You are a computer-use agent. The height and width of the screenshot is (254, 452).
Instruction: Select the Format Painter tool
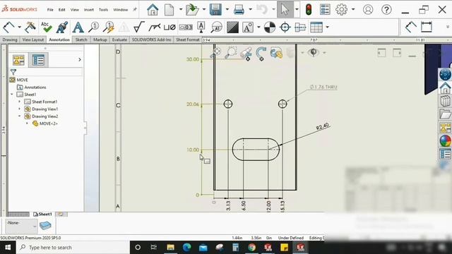click(x=62, y=28)
